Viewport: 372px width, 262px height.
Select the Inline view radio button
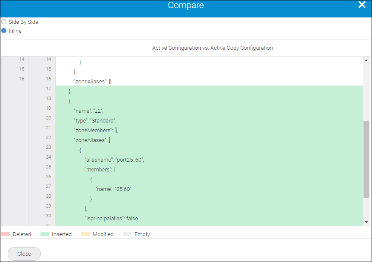click(x=4, y=31)
